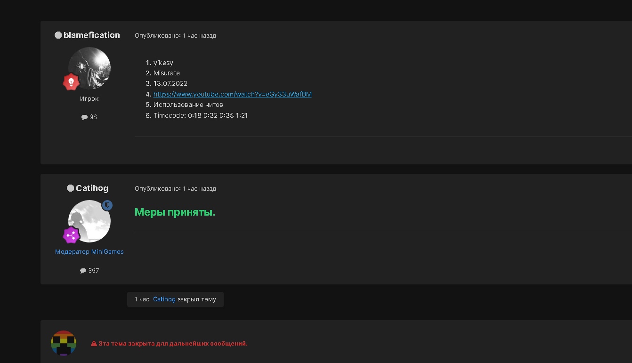Click the "1 час" time in closed notice
Screen dimensions: 632x363
pyautogui.click(x=142, y=299)
